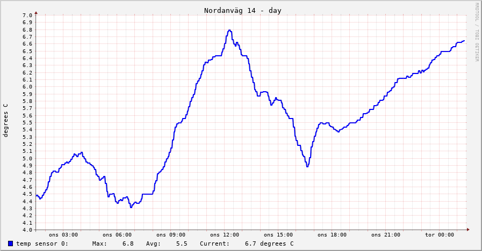The image size is (482, 251).
Task: Click the blue temp sensor legend swatch
Action: click(x=10, y=243)
